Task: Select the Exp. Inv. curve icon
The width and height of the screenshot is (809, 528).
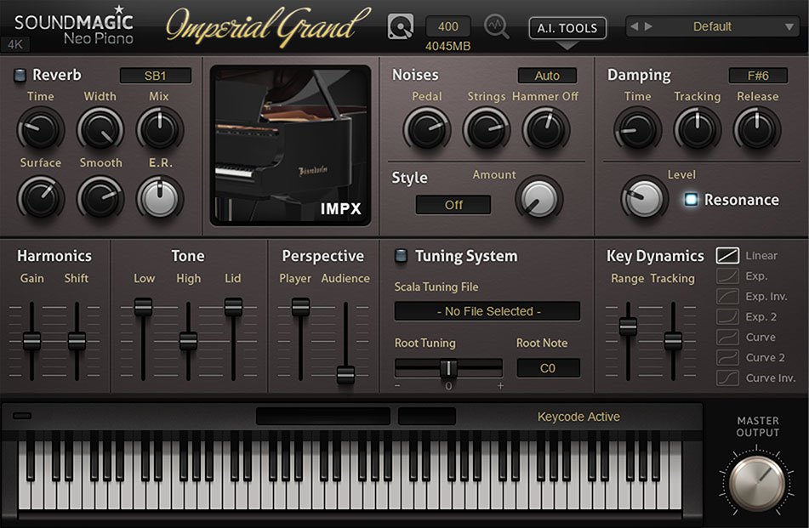Action: (x=727, y=297)
